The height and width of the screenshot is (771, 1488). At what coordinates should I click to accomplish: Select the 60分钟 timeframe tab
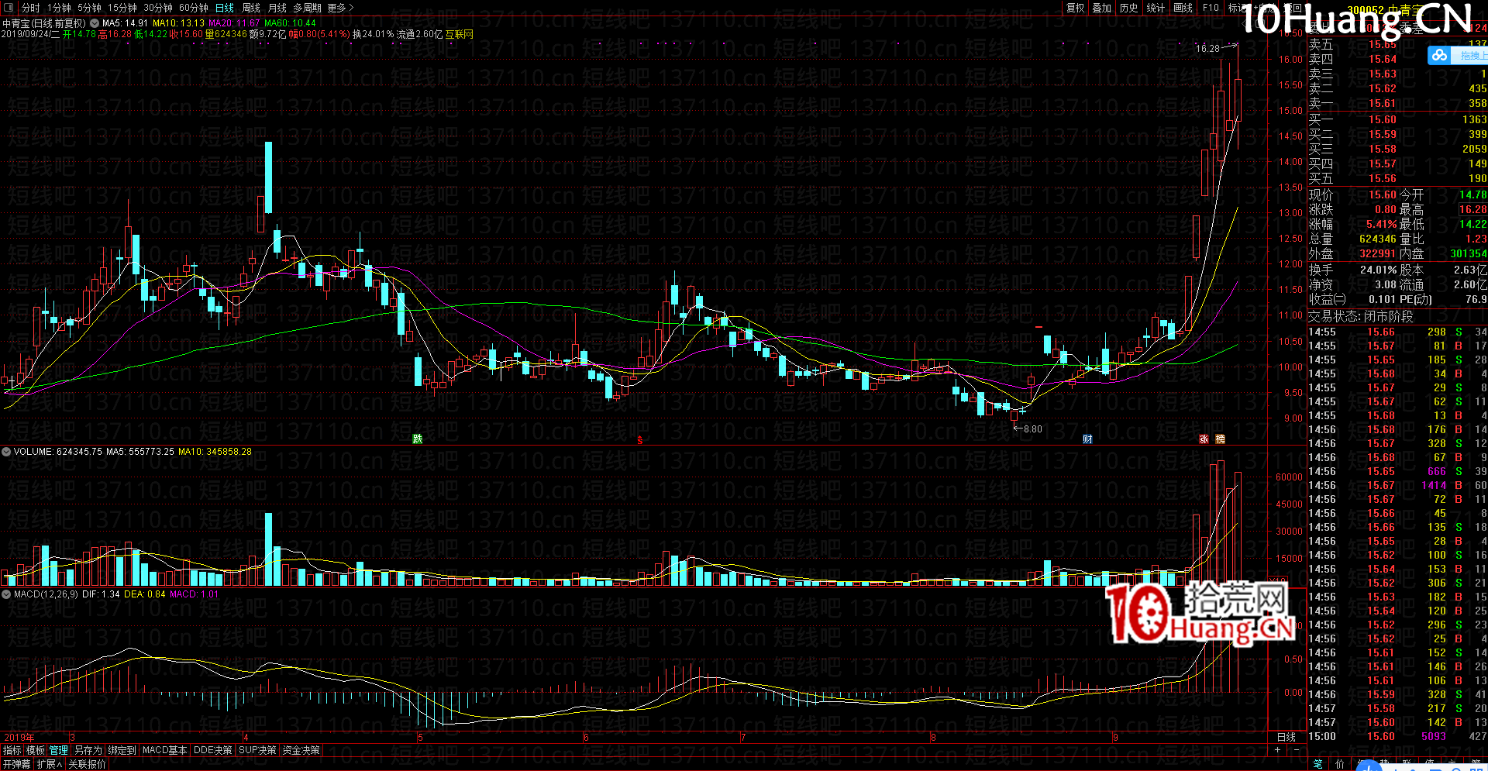coord(193,8)
